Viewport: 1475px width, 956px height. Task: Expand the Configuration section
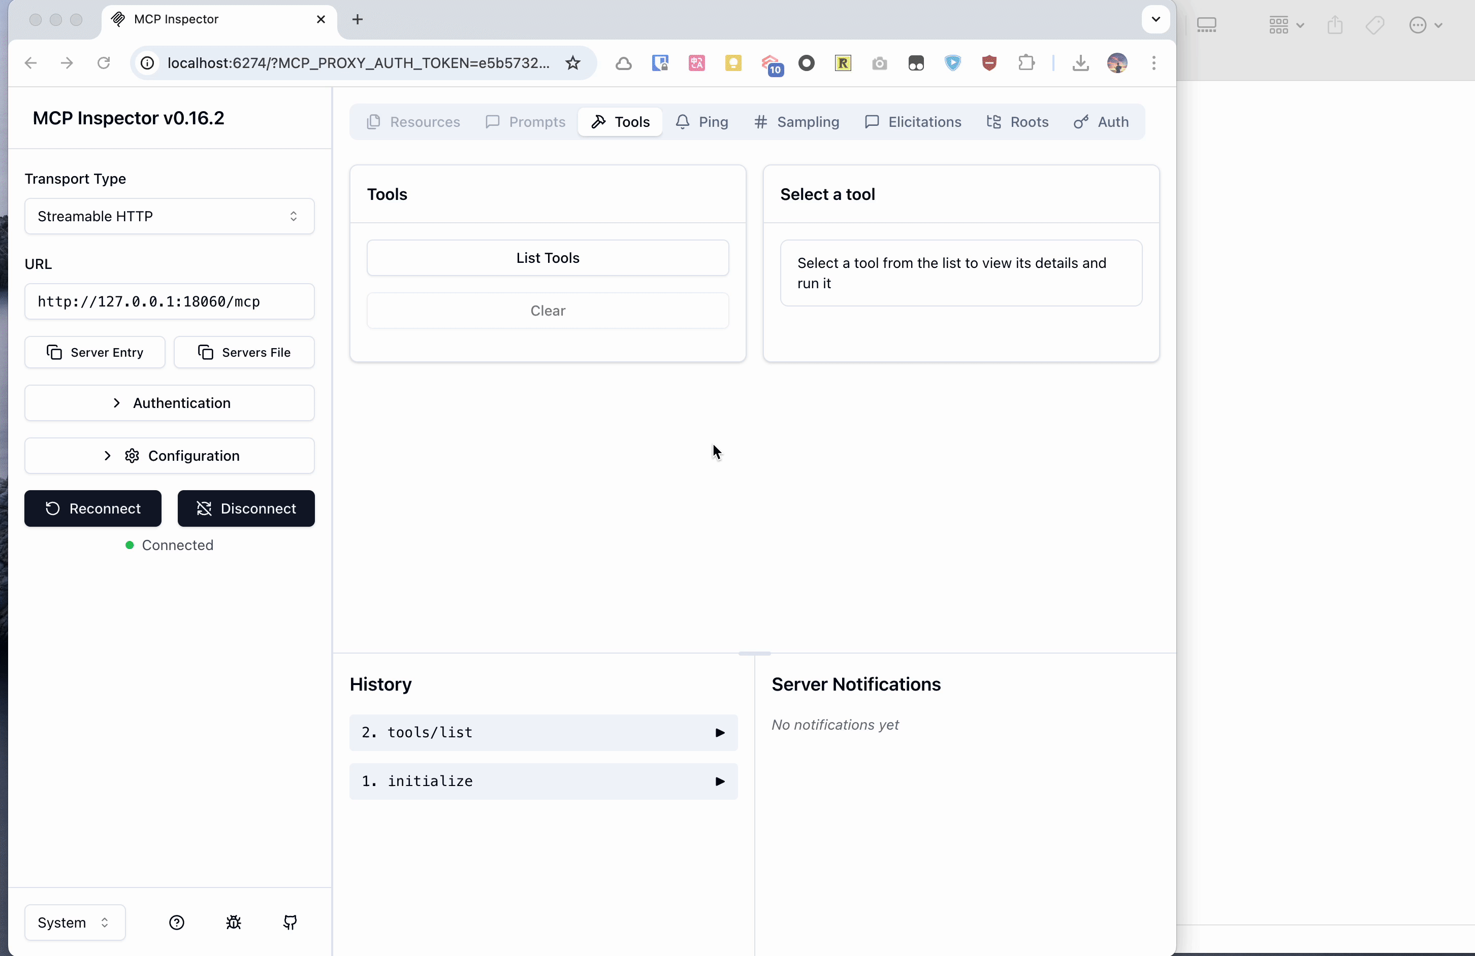pyautogui.click(x=169, y=456)
